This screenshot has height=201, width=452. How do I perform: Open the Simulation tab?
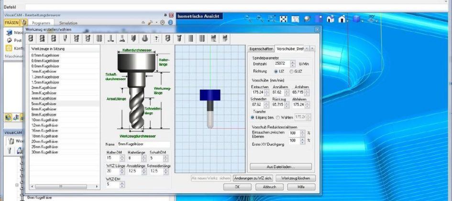click(68, 23)
